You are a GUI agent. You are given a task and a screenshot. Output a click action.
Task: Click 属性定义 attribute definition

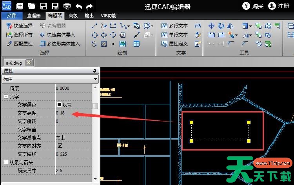pyautogui.click(x=174, y=44)
